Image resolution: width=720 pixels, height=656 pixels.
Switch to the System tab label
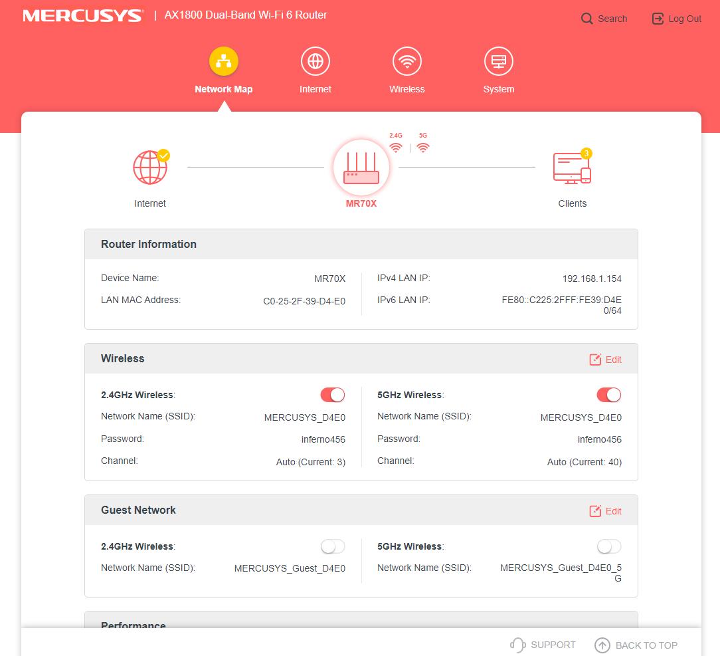click(x=499, y=89)
